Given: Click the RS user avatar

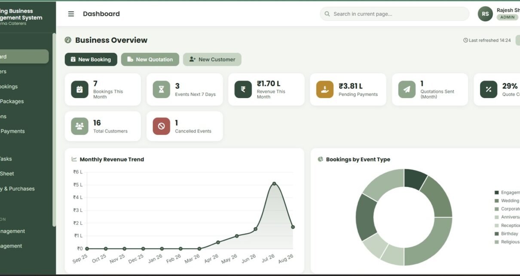Looking at the screenshot, I should click(485, 14).
